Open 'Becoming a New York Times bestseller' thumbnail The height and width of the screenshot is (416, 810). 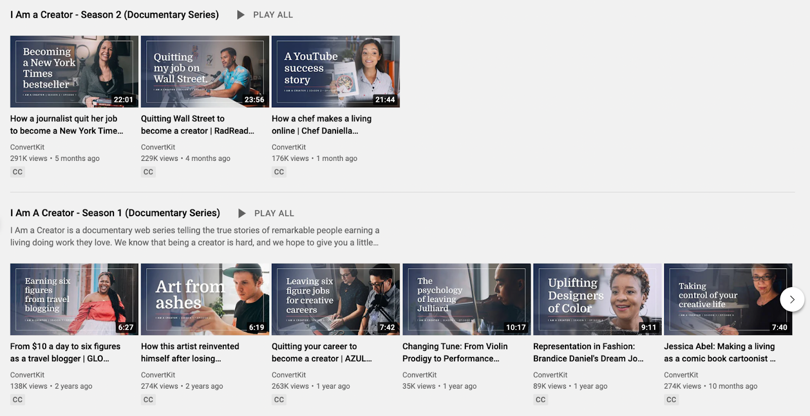pyautogui.click(x=74, y=71)
